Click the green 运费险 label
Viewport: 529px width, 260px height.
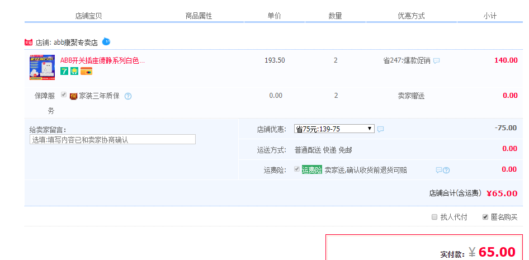tap(311, 169)
